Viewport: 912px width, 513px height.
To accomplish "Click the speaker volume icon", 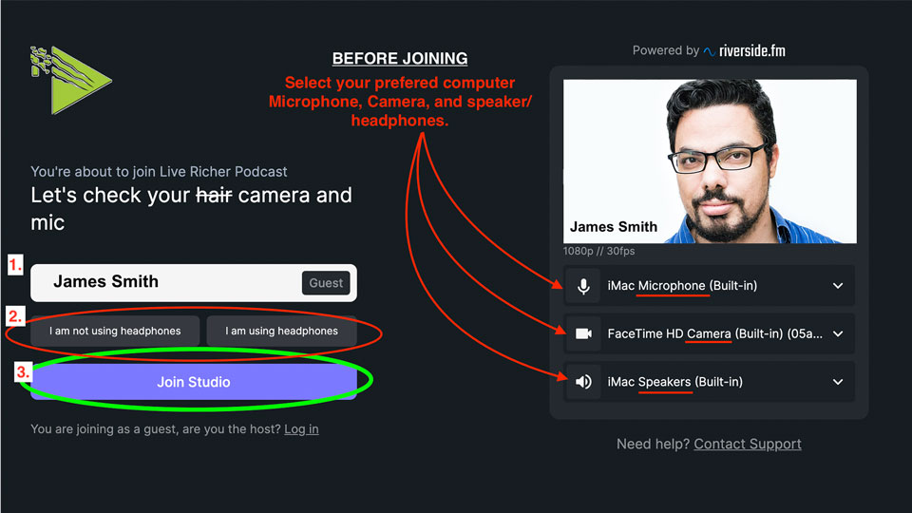I will tap(583, 382).
